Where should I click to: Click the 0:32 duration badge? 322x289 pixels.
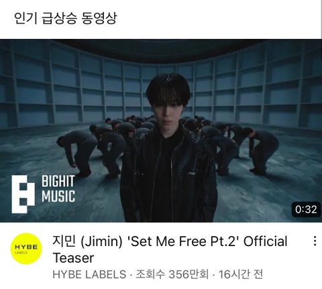click(x=306, y=209)
